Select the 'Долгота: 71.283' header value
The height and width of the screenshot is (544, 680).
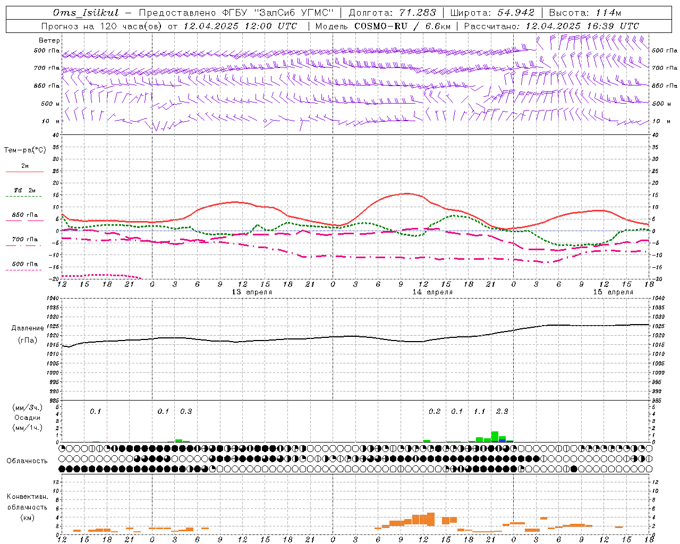click(x=392, y=13)
